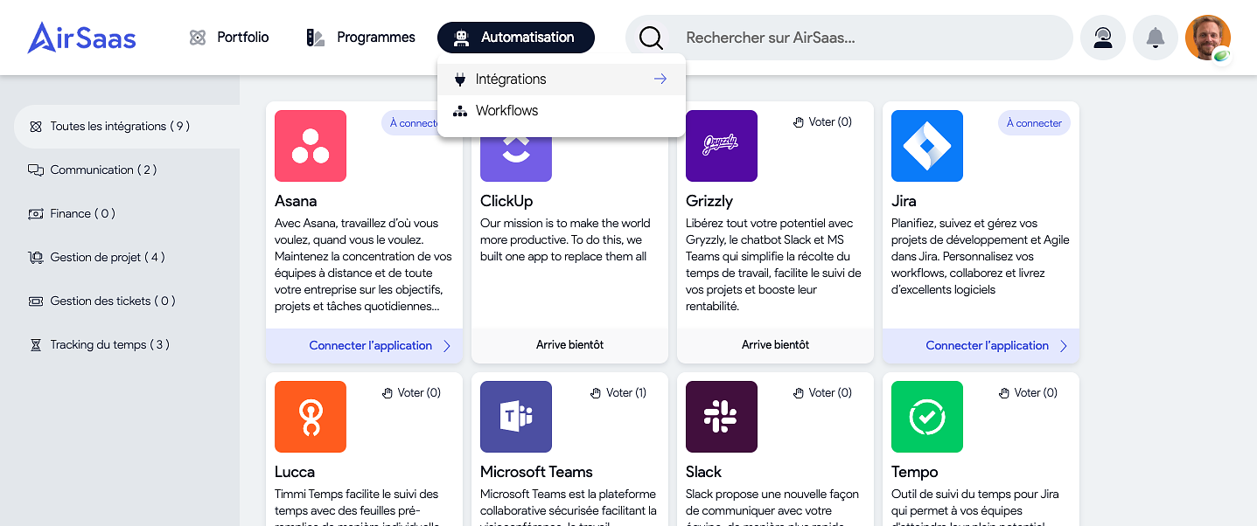Image resolution: width=1257 pixels, height=526 pixels.
Task: Vote for the Slack integration
Action: [x=821, y=393]
